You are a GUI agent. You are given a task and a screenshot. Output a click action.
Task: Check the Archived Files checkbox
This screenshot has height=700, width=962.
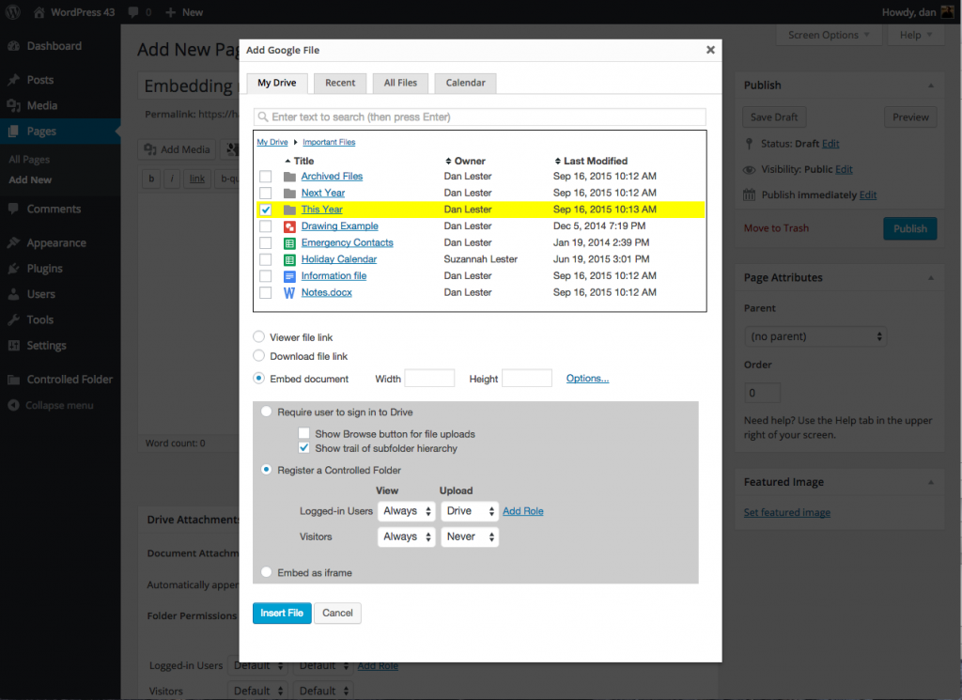(266, 177)
